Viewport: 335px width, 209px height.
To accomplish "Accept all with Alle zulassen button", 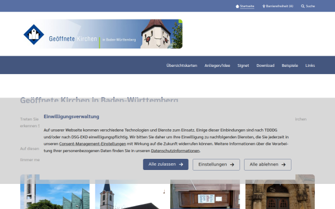I will click(x=166, y=164).
